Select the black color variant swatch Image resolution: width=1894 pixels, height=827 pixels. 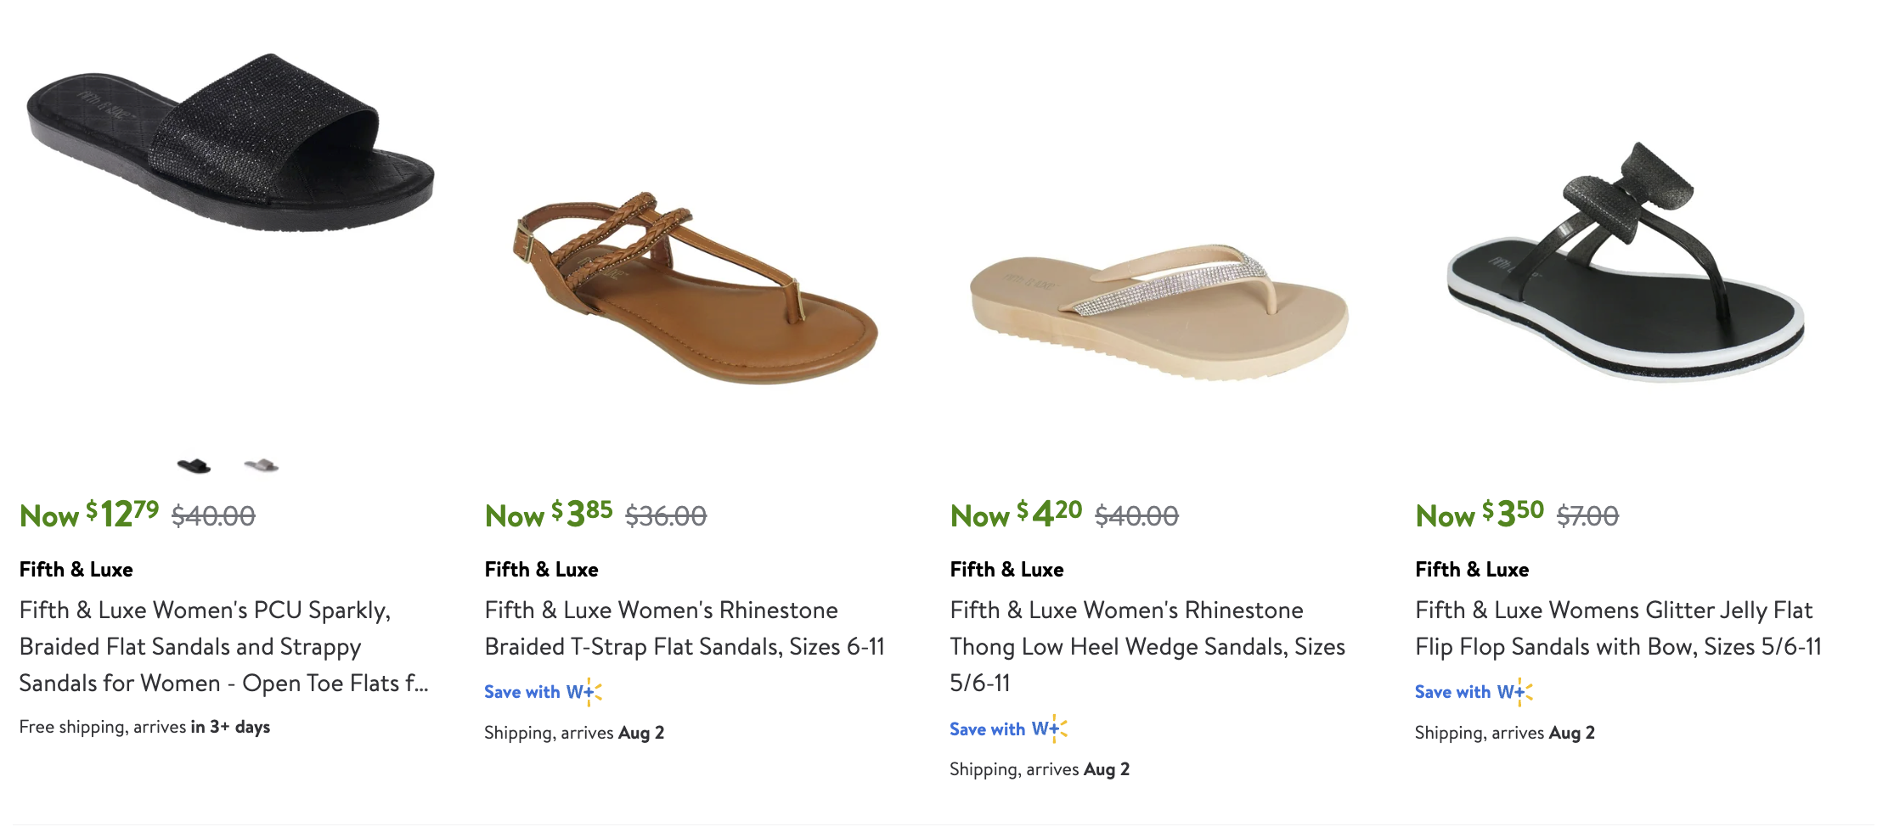click(x=194, y=465)
